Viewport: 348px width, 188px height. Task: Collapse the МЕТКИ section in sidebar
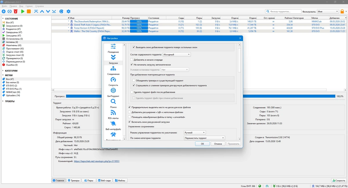(x=3, y=75)
